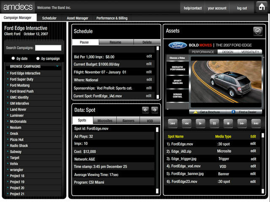Open the Versatility tab in ad
The width and height of the screenshot is (270, 202).
(x=250, y=52)
